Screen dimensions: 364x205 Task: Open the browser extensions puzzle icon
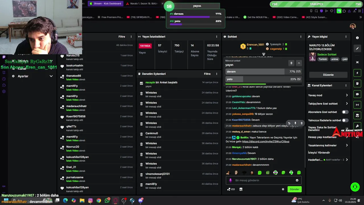point(344,11)
